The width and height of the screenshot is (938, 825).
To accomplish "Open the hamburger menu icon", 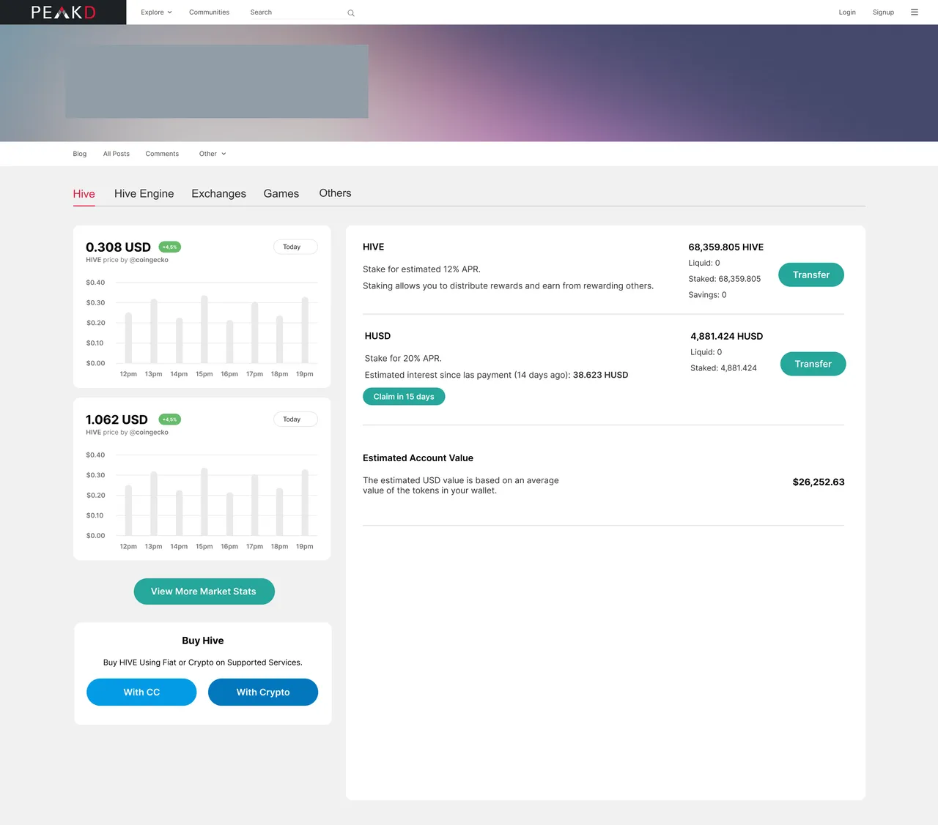I will 915,12.
